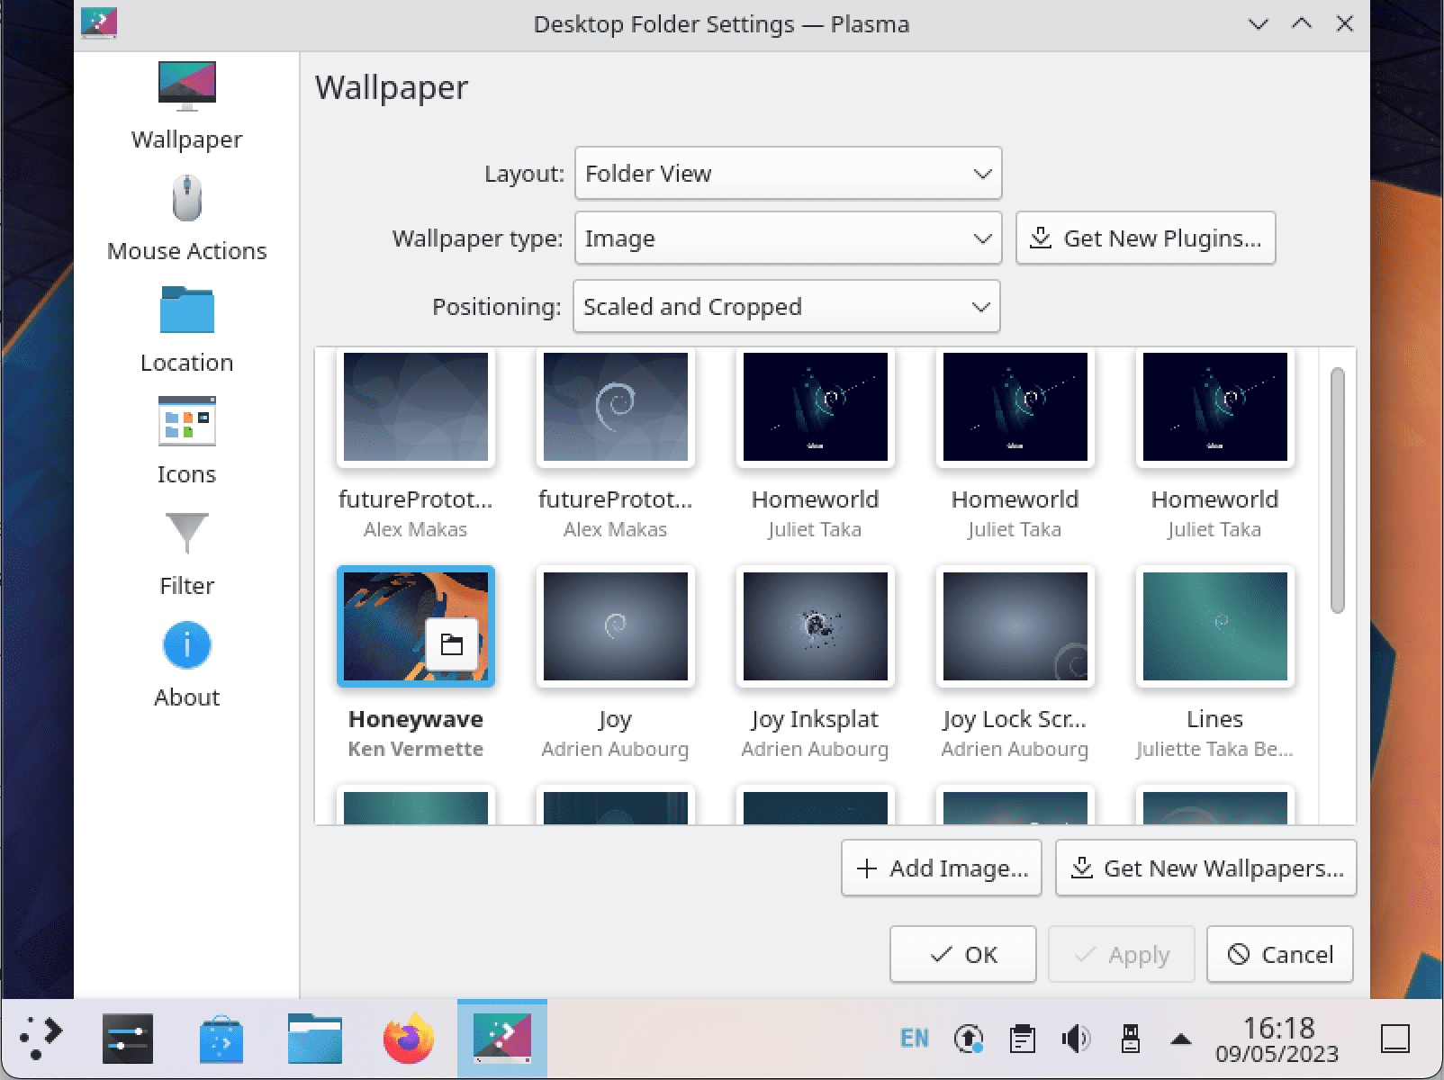Expand the hidden system tray icons arrow
The width and height of the screenshot is (1444, 1080).
pos(1181,1039)
